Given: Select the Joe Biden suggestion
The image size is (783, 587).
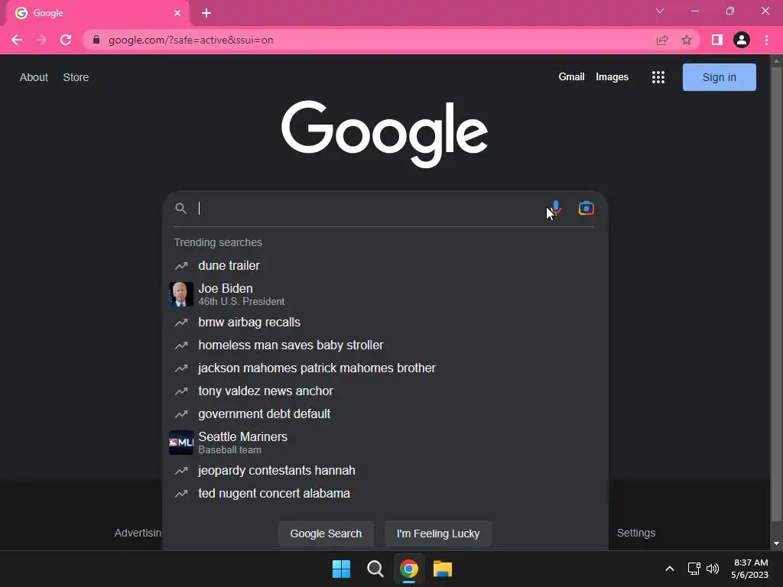Looking at the screenshot, I should 385,294.
